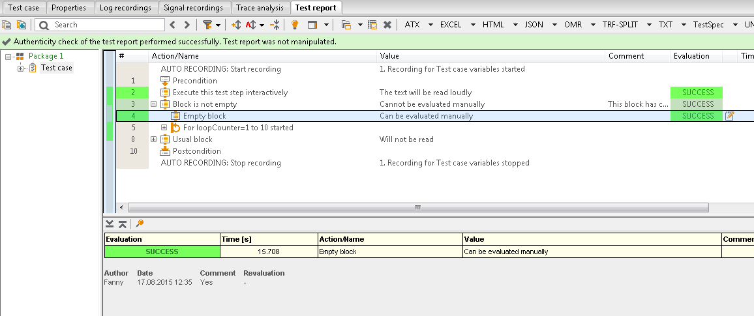Click the Precondition step icon
The image size is (754, 316).
[165, 81]
